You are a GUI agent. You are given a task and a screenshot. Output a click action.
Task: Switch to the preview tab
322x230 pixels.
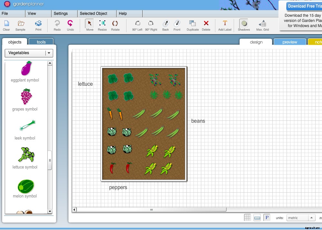pyautogui.click(x=289, y=42)
